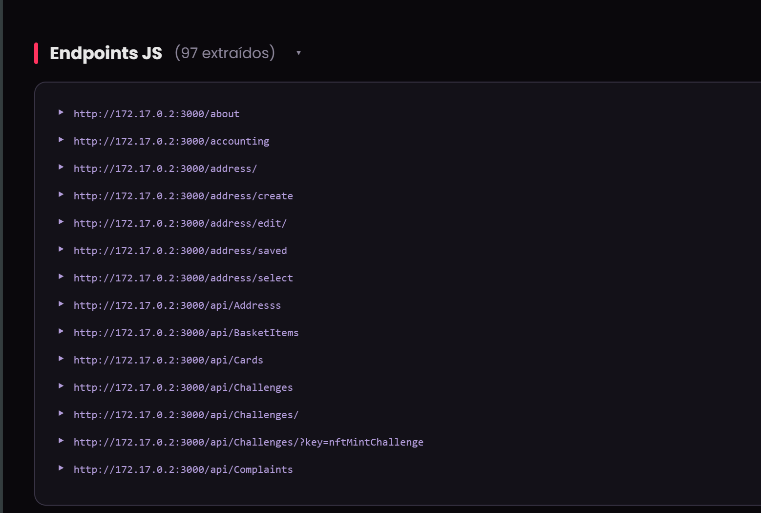
Task: Open the /api/Complaints endpoint URL
Action: [x=183, y=469]
